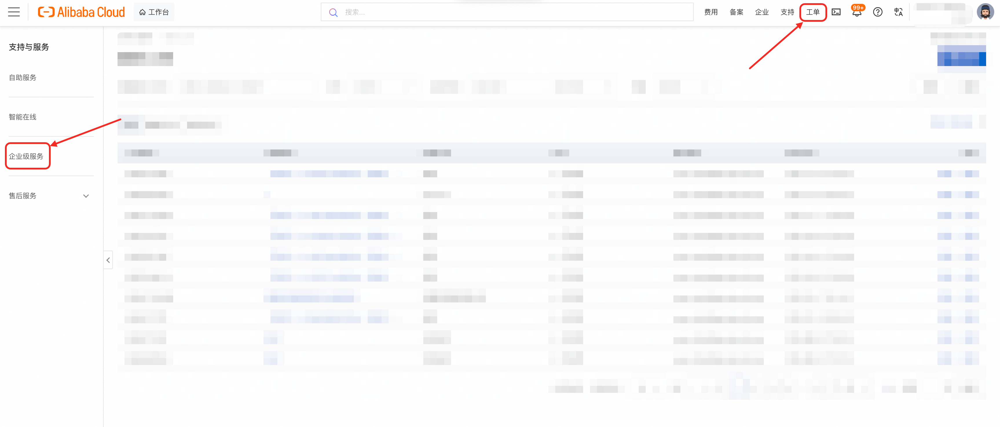Select 智能在线 in the sidebar
This screenshot has height=427, width=1000.
(x=23, y=117)
